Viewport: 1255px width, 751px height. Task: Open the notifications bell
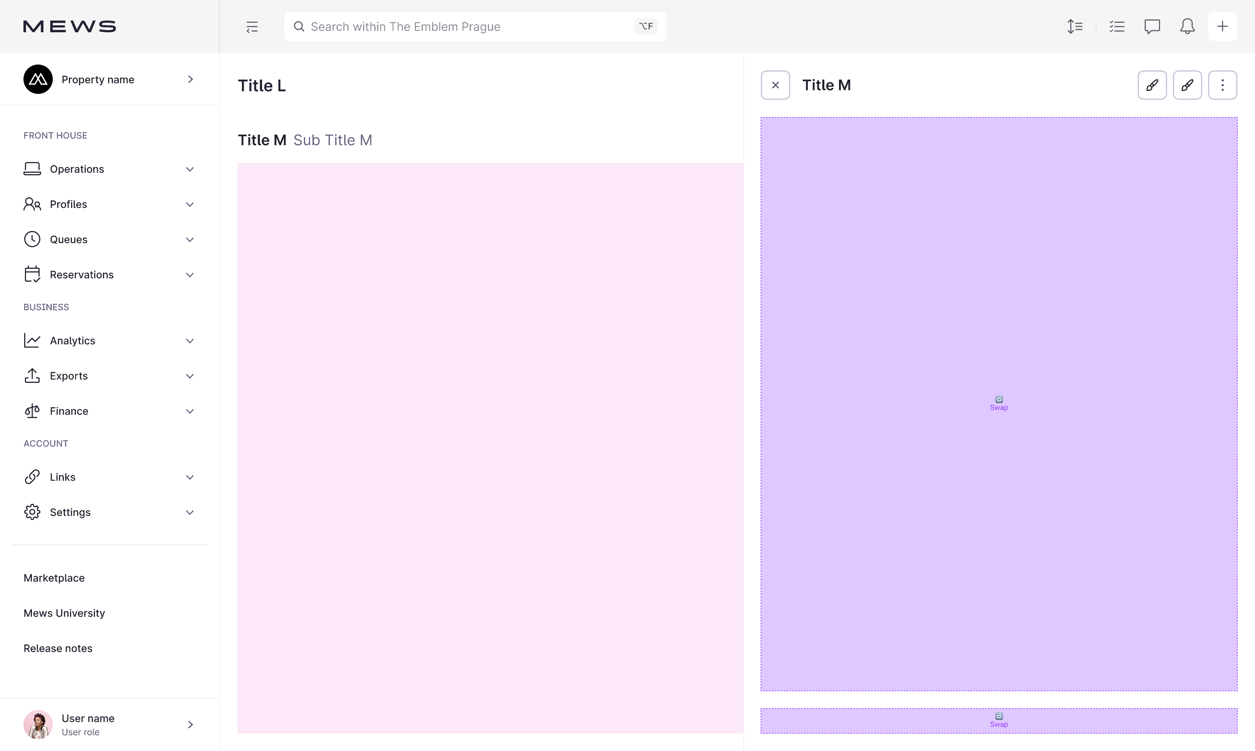[1187, 26]
